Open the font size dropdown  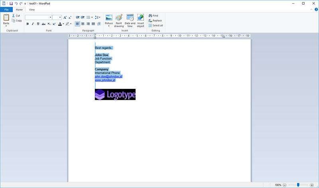(x=60, y=18)
